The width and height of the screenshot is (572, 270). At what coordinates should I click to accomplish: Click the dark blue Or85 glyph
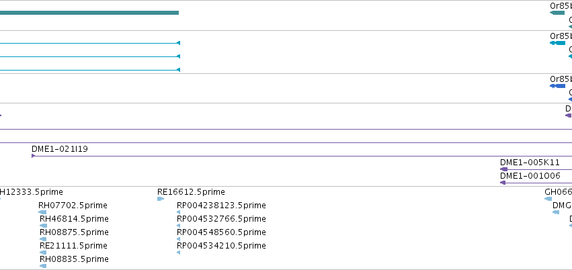pyautogui.click(x=557, y=86)
